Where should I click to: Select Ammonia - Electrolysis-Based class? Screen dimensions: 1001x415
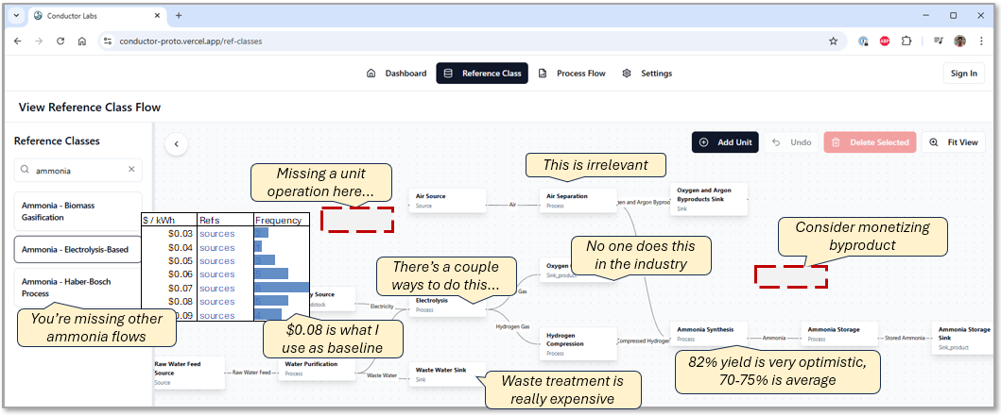click(x=76, y=249)
